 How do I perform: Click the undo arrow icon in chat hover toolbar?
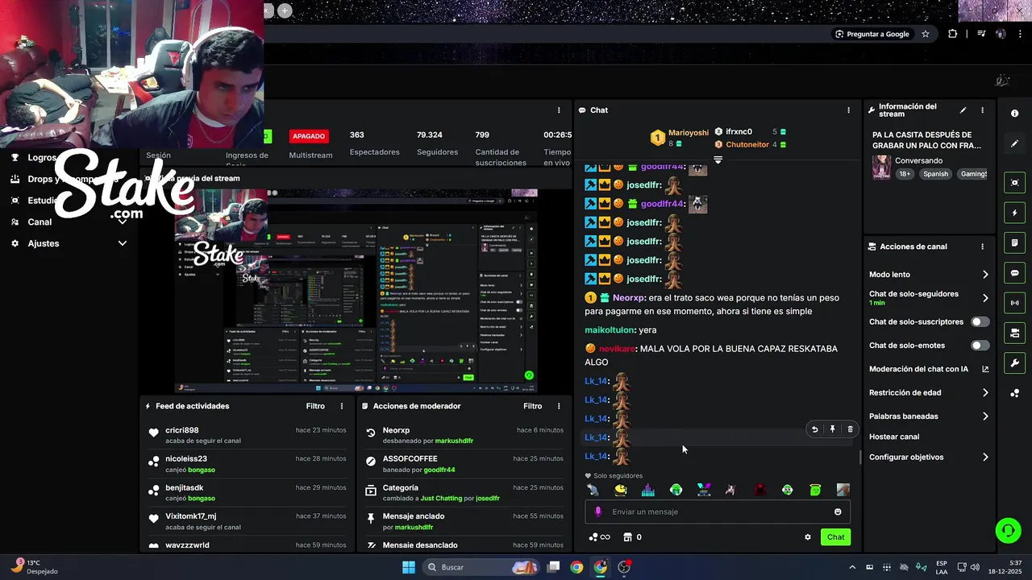[814, 429]
